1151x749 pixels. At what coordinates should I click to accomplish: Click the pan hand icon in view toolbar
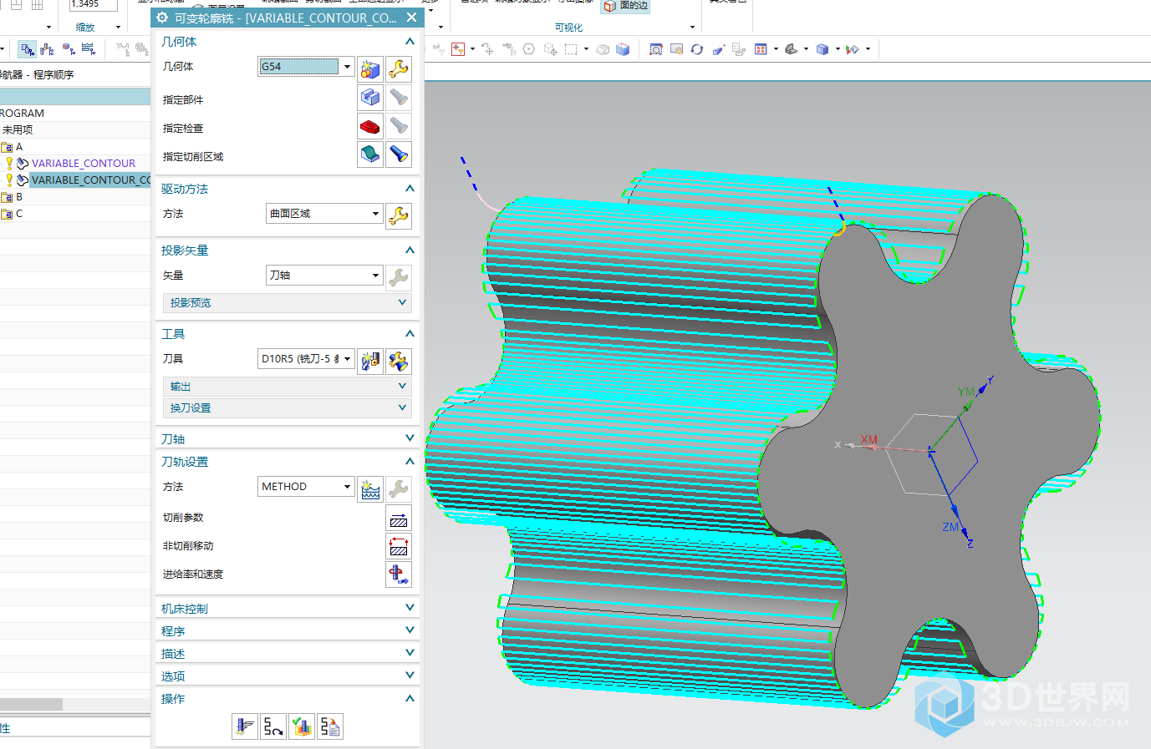(677, 49)
